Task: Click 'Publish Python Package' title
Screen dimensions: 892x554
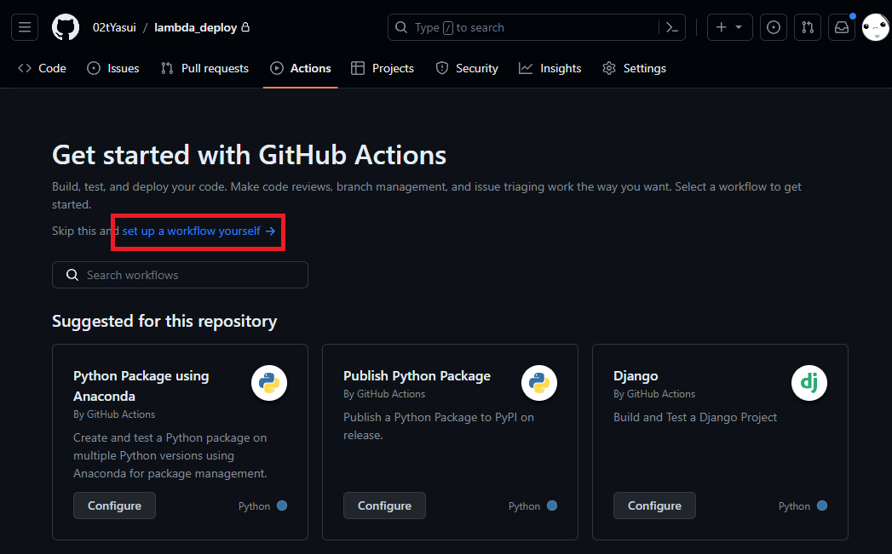Action: coord(417,376)
